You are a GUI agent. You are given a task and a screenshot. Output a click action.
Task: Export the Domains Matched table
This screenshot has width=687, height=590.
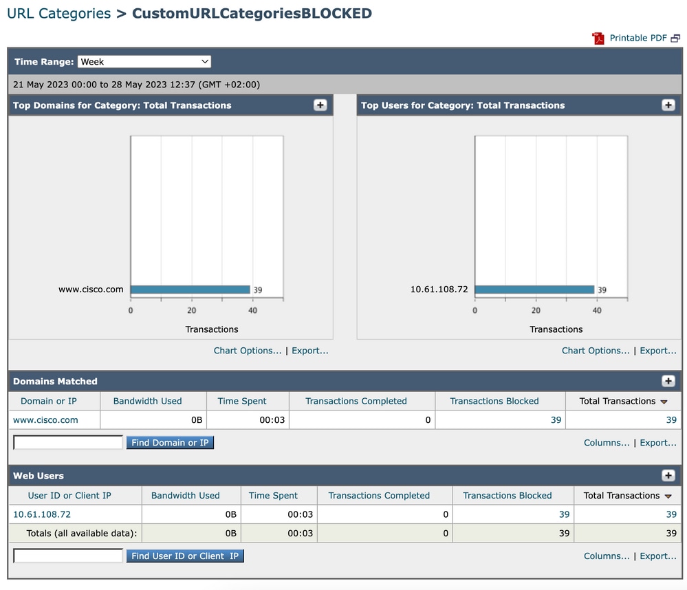pyautogui.click(x=658, y=443)
